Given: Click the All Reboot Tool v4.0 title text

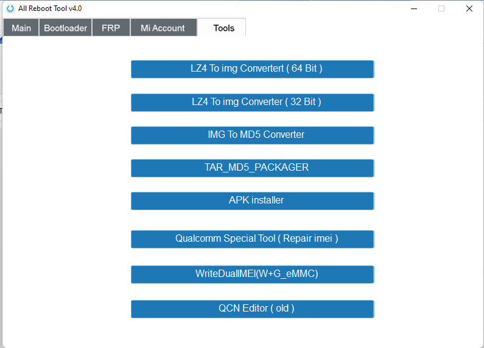Looking at the screenshot, I should pyautogui.click(x=50, y=9).
